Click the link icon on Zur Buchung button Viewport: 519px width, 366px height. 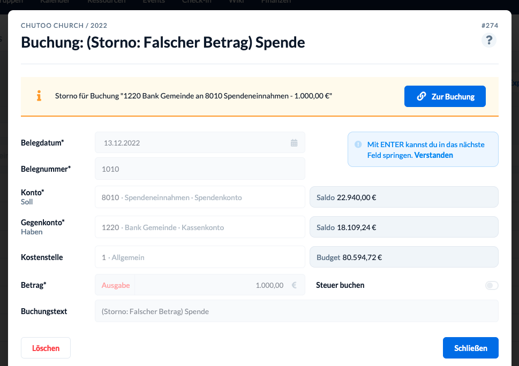pyautogui.click(x=422, y=96)
